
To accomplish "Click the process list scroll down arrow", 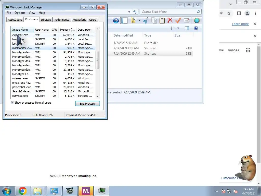I will pos(98,96).
